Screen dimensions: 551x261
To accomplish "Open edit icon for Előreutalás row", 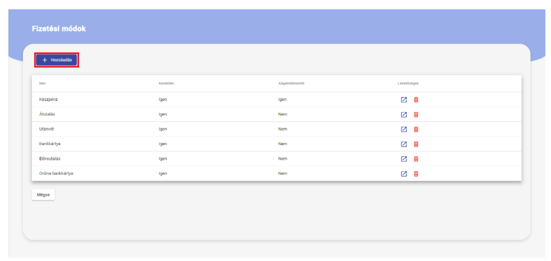I will [404, 159].
